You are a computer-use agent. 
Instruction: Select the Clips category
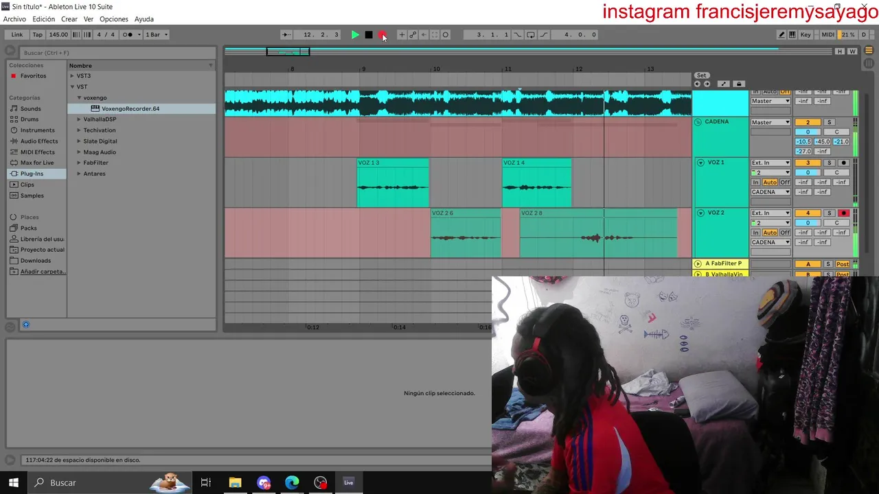click(x=27, y=185)
